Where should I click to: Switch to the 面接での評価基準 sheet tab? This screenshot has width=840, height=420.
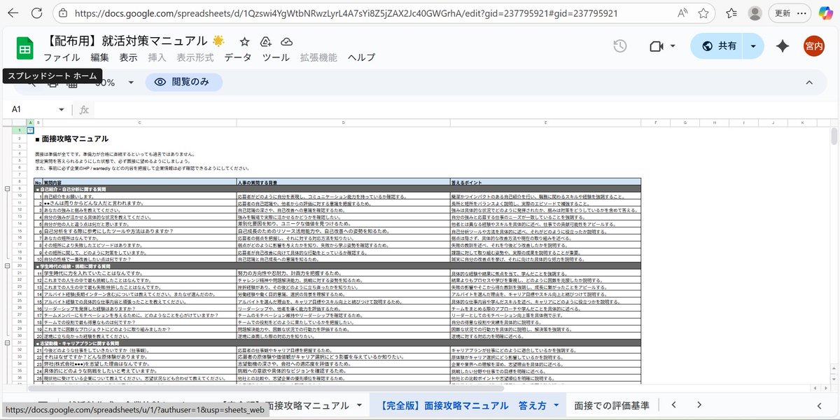coord(610,405)
